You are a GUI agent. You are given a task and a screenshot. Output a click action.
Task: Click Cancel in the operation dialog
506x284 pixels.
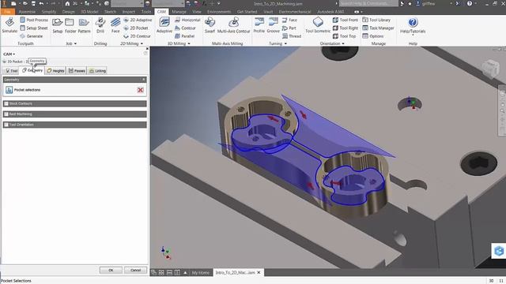[135, 270]
